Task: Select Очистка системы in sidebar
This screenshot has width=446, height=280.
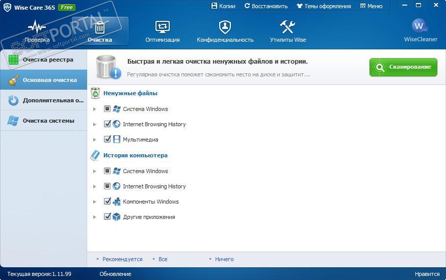Action: [43, 121]
